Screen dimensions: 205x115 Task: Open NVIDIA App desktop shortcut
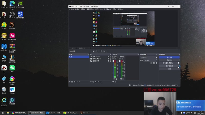(20, 4)
